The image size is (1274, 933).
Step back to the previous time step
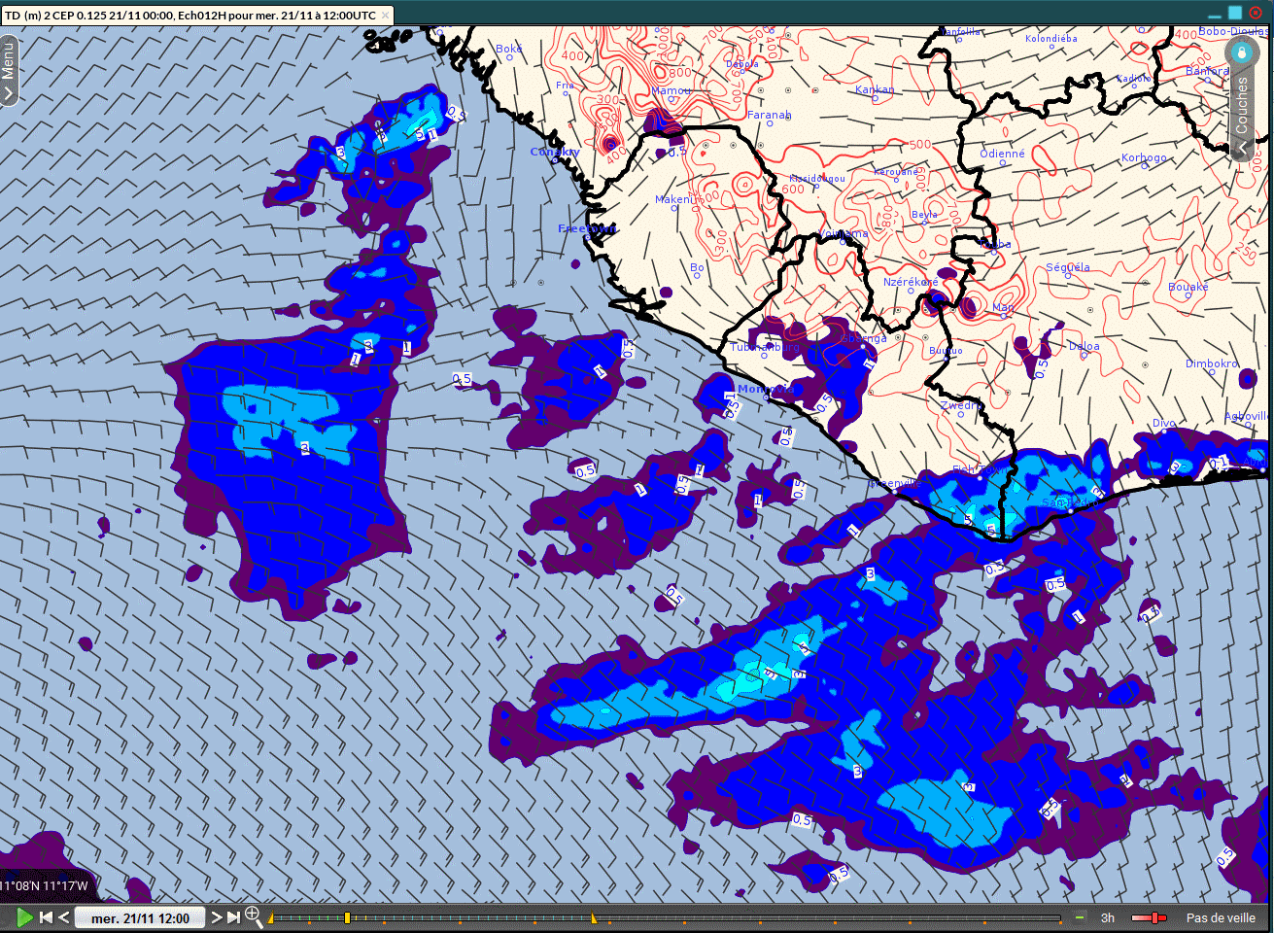(x=64, y=917)
